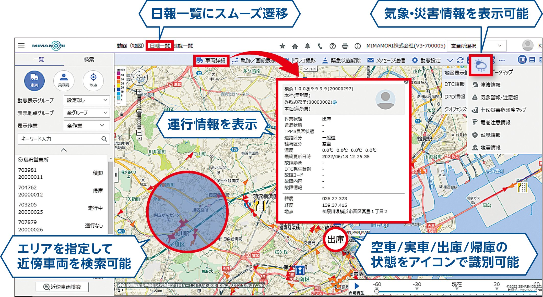
Task: Click the 出庫 status vehicle icon
Action: pos(336,240)
